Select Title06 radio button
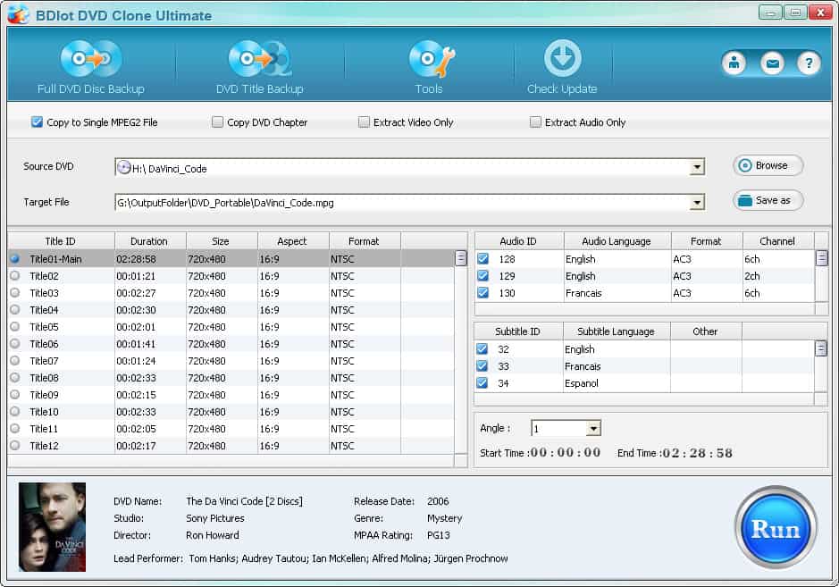 click(14, 343)
